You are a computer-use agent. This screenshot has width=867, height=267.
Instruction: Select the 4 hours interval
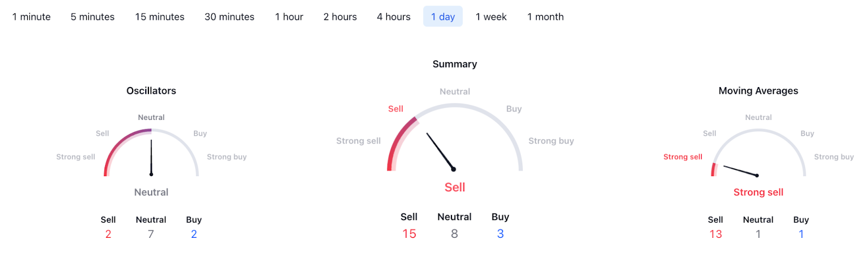393,17
